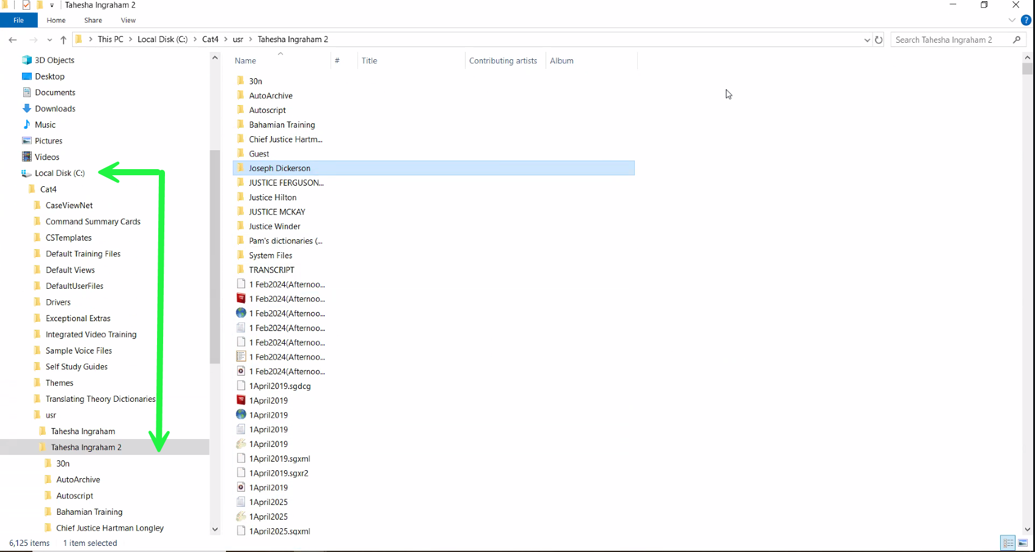Refresh the current folder view
Image resolution: width=1035 pixels, height=552 pixels.
pos(879,40)
